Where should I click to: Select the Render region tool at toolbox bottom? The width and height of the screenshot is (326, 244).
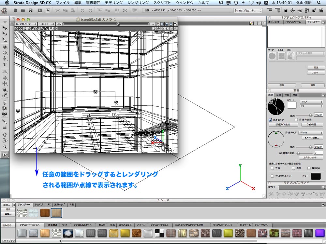coord(5,155)
